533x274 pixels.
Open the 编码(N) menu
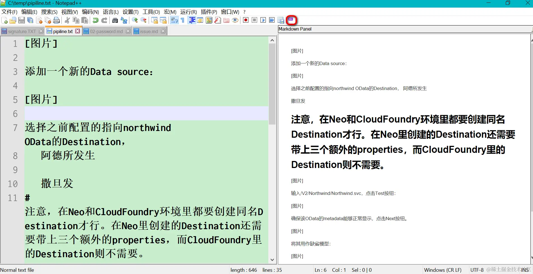[90, 12]
